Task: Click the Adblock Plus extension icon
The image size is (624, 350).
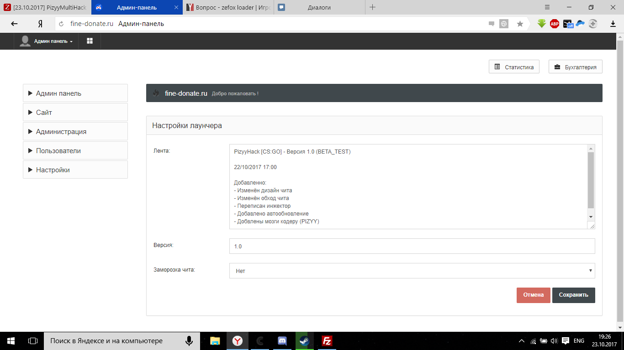Action: tap(555, 24)
